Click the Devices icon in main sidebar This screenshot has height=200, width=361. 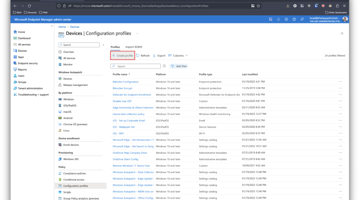click(15, 51)
